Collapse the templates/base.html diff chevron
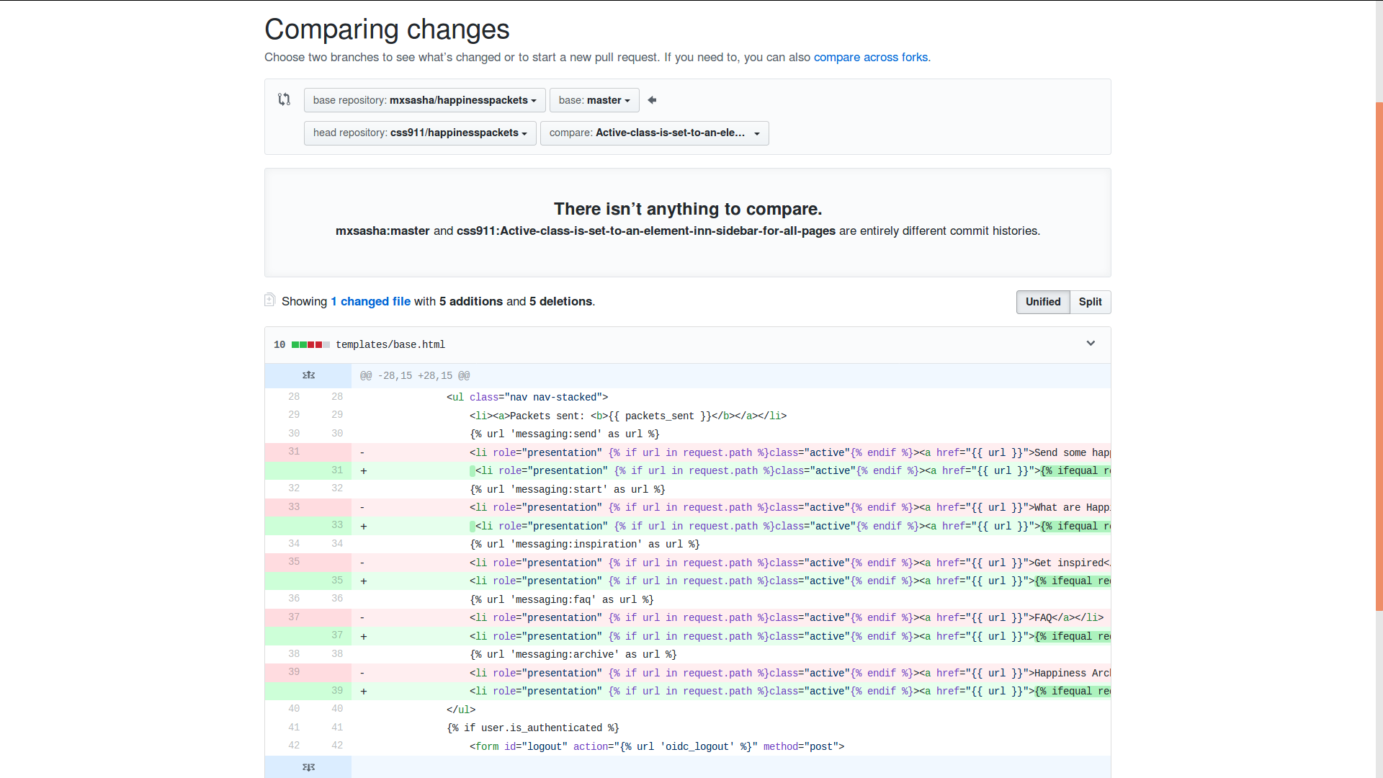This screenshot has width=1383, height=778. pyautogui.click(x=1091, y=344)
